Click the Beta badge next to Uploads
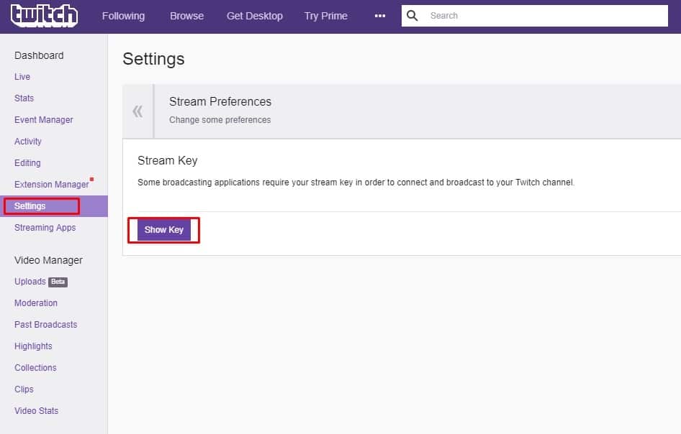 [x=58, y=282]
